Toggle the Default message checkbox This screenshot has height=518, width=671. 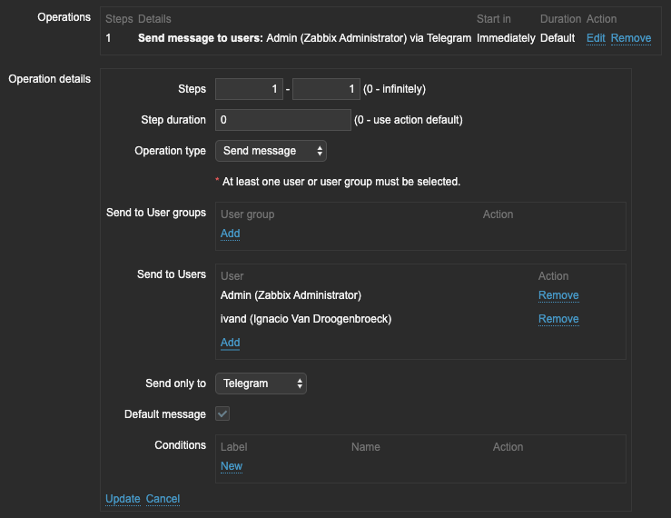tap(222, 413)
